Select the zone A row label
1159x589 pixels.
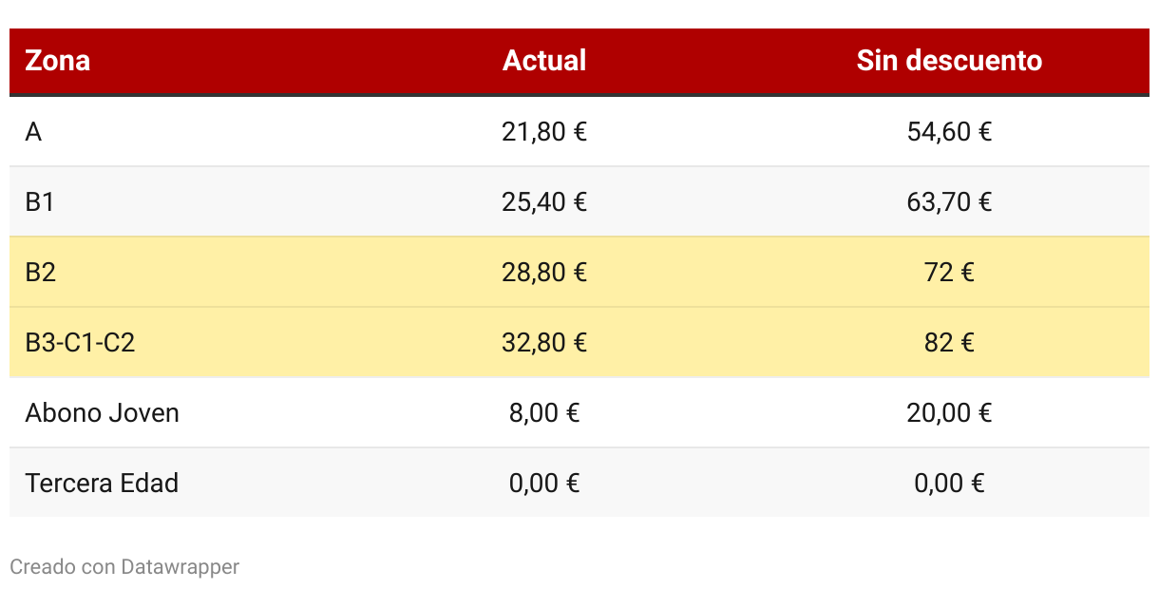(x=33, y=132)
